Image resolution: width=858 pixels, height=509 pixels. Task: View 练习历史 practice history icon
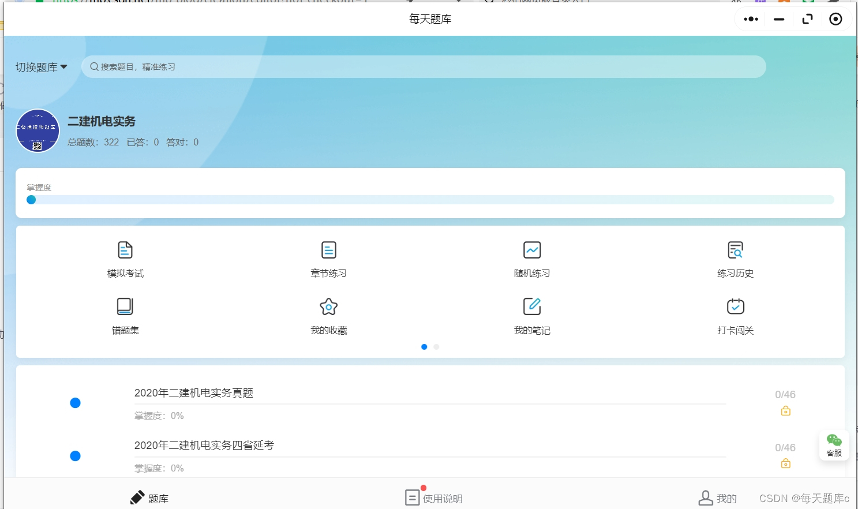[735, 250]
